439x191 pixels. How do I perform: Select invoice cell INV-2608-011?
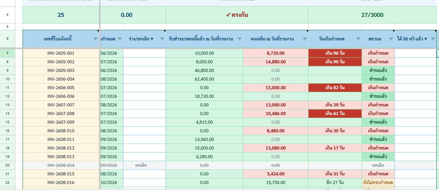(61, 139)
